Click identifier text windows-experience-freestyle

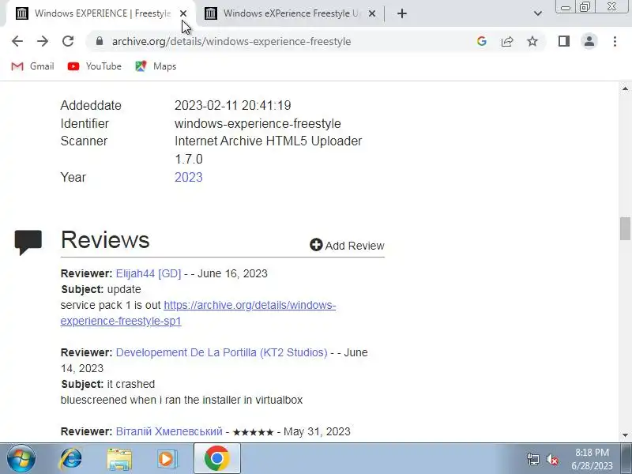[258, 123]
